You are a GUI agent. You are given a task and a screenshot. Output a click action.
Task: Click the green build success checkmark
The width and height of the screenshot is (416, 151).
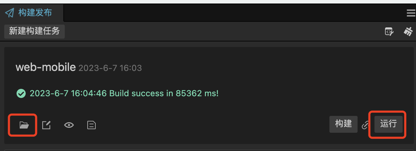21,93
